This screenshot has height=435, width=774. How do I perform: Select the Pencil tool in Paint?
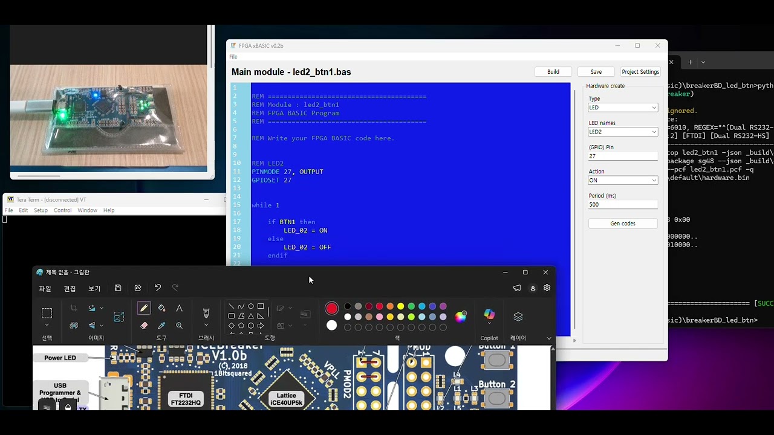tap(143, 308)
